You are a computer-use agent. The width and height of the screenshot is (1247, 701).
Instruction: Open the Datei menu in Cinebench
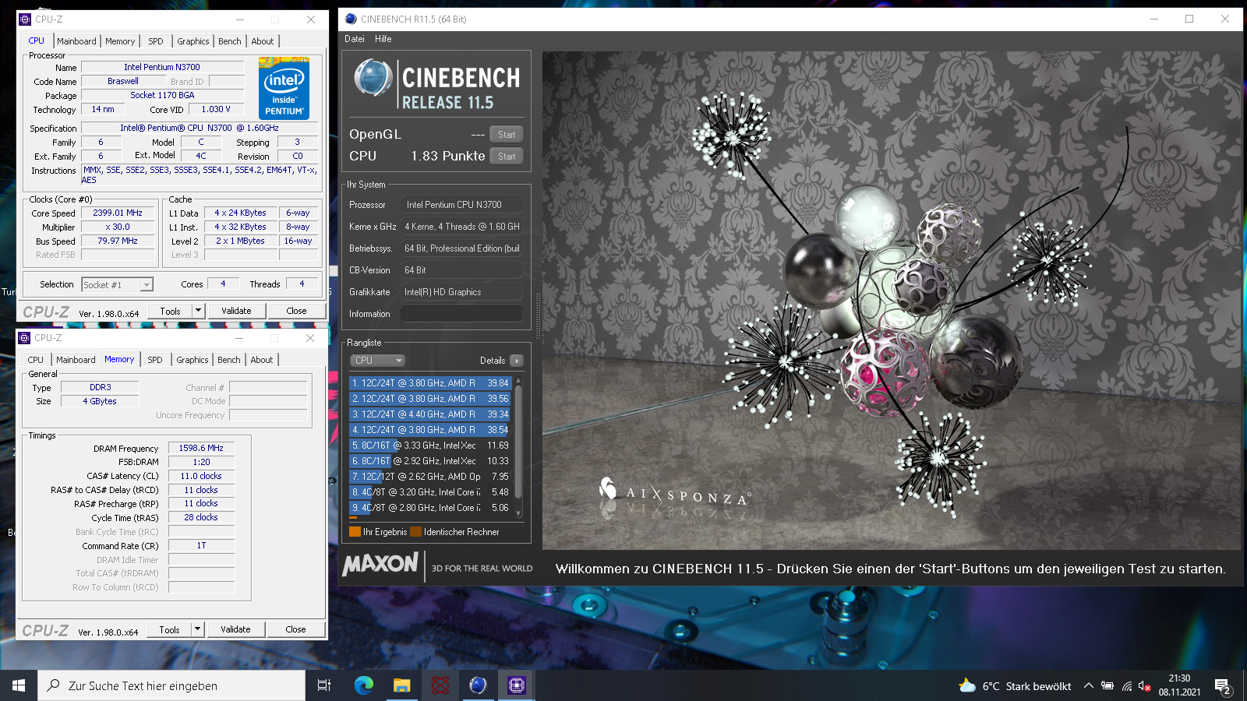pyautogui.click(x=355, y=39)
